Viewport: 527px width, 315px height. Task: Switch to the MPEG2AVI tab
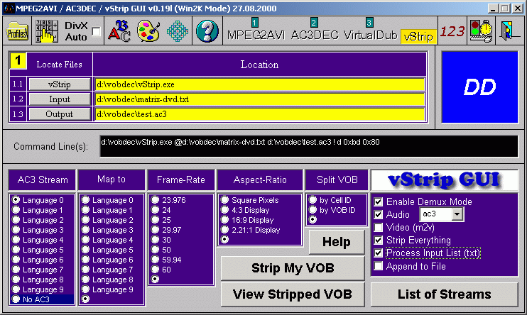pos(256,35)
